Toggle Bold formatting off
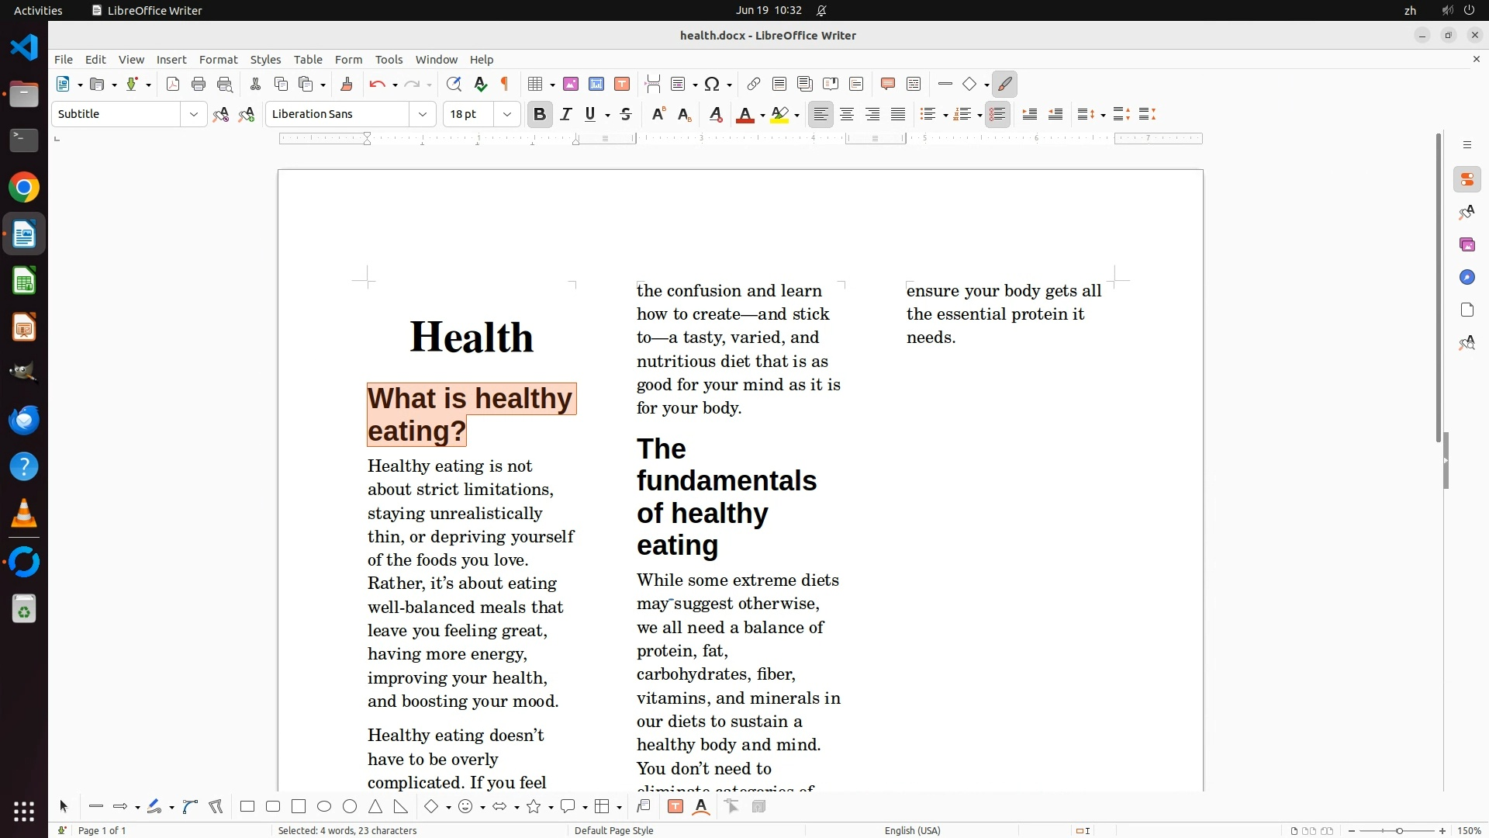1489x838 pixels. (540, 115)
